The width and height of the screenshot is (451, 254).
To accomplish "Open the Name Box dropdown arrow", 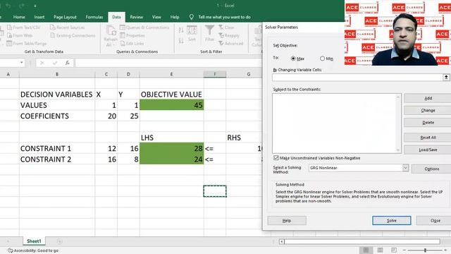I will pyautogui.click(x=22, y=63).
